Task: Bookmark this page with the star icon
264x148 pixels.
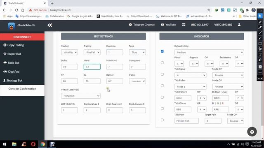Action: click(209, 10)
